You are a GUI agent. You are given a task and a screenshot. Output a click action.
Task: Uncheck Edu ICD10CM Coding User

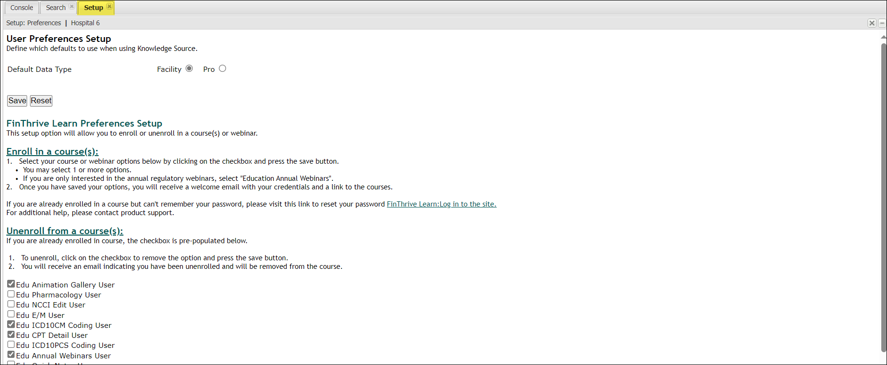point(11,325)
